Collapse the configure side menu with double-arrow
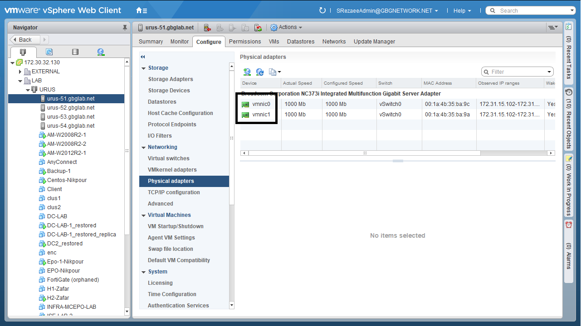 (143, 57)
